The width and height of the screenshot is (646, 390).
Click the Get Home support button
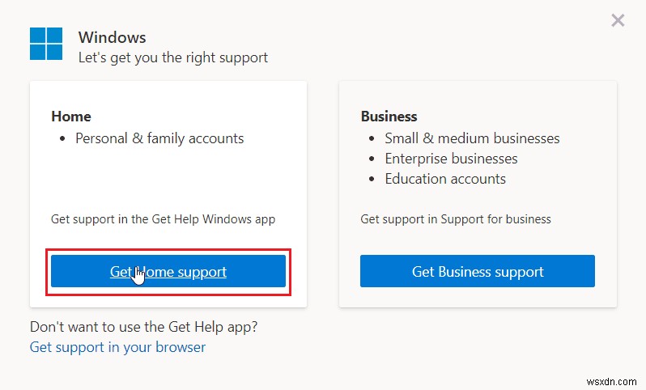[x=168, y=272]
